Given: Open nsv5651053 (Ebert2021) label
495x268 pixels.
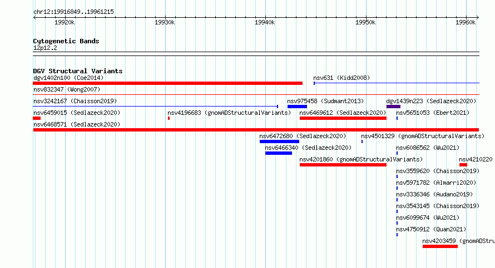Looking at the screenshot, I should [433, 113].
